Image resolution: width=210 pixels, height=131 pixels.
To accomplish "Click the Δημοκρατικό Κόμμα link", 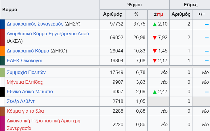I will point(28,51).
